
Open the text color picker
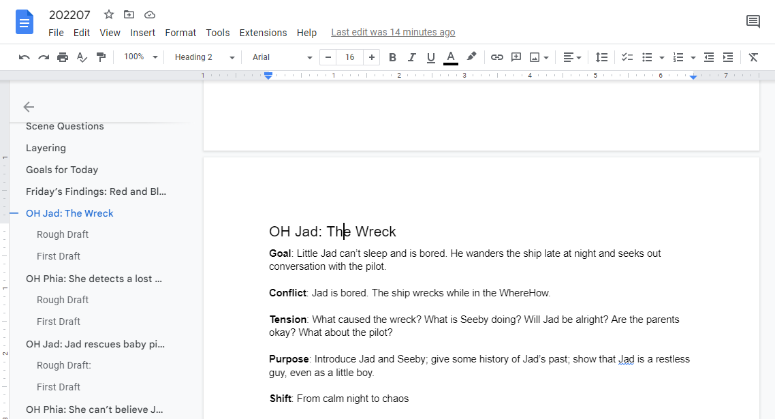tap(450, 57)
